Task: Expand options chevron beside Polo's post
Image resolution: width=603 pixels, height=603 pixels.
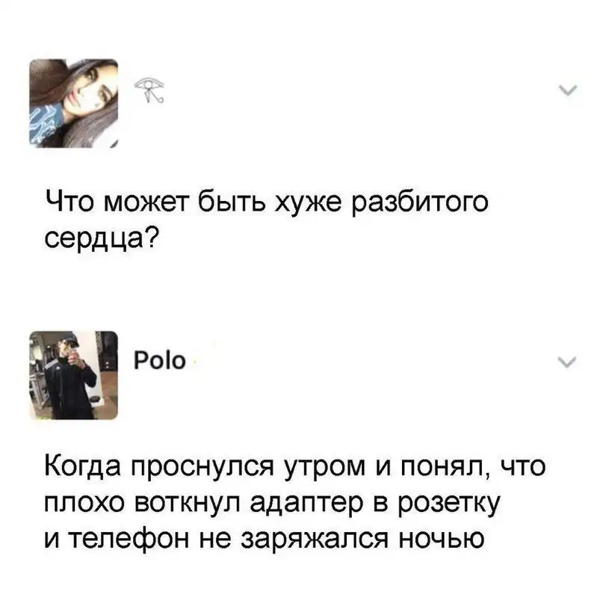Action: click(567, 362)
